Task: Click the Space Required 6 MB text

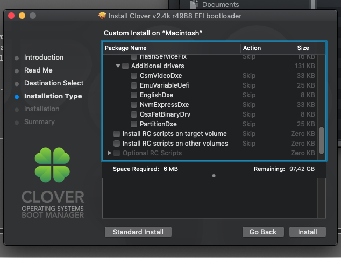Action: 145,169
